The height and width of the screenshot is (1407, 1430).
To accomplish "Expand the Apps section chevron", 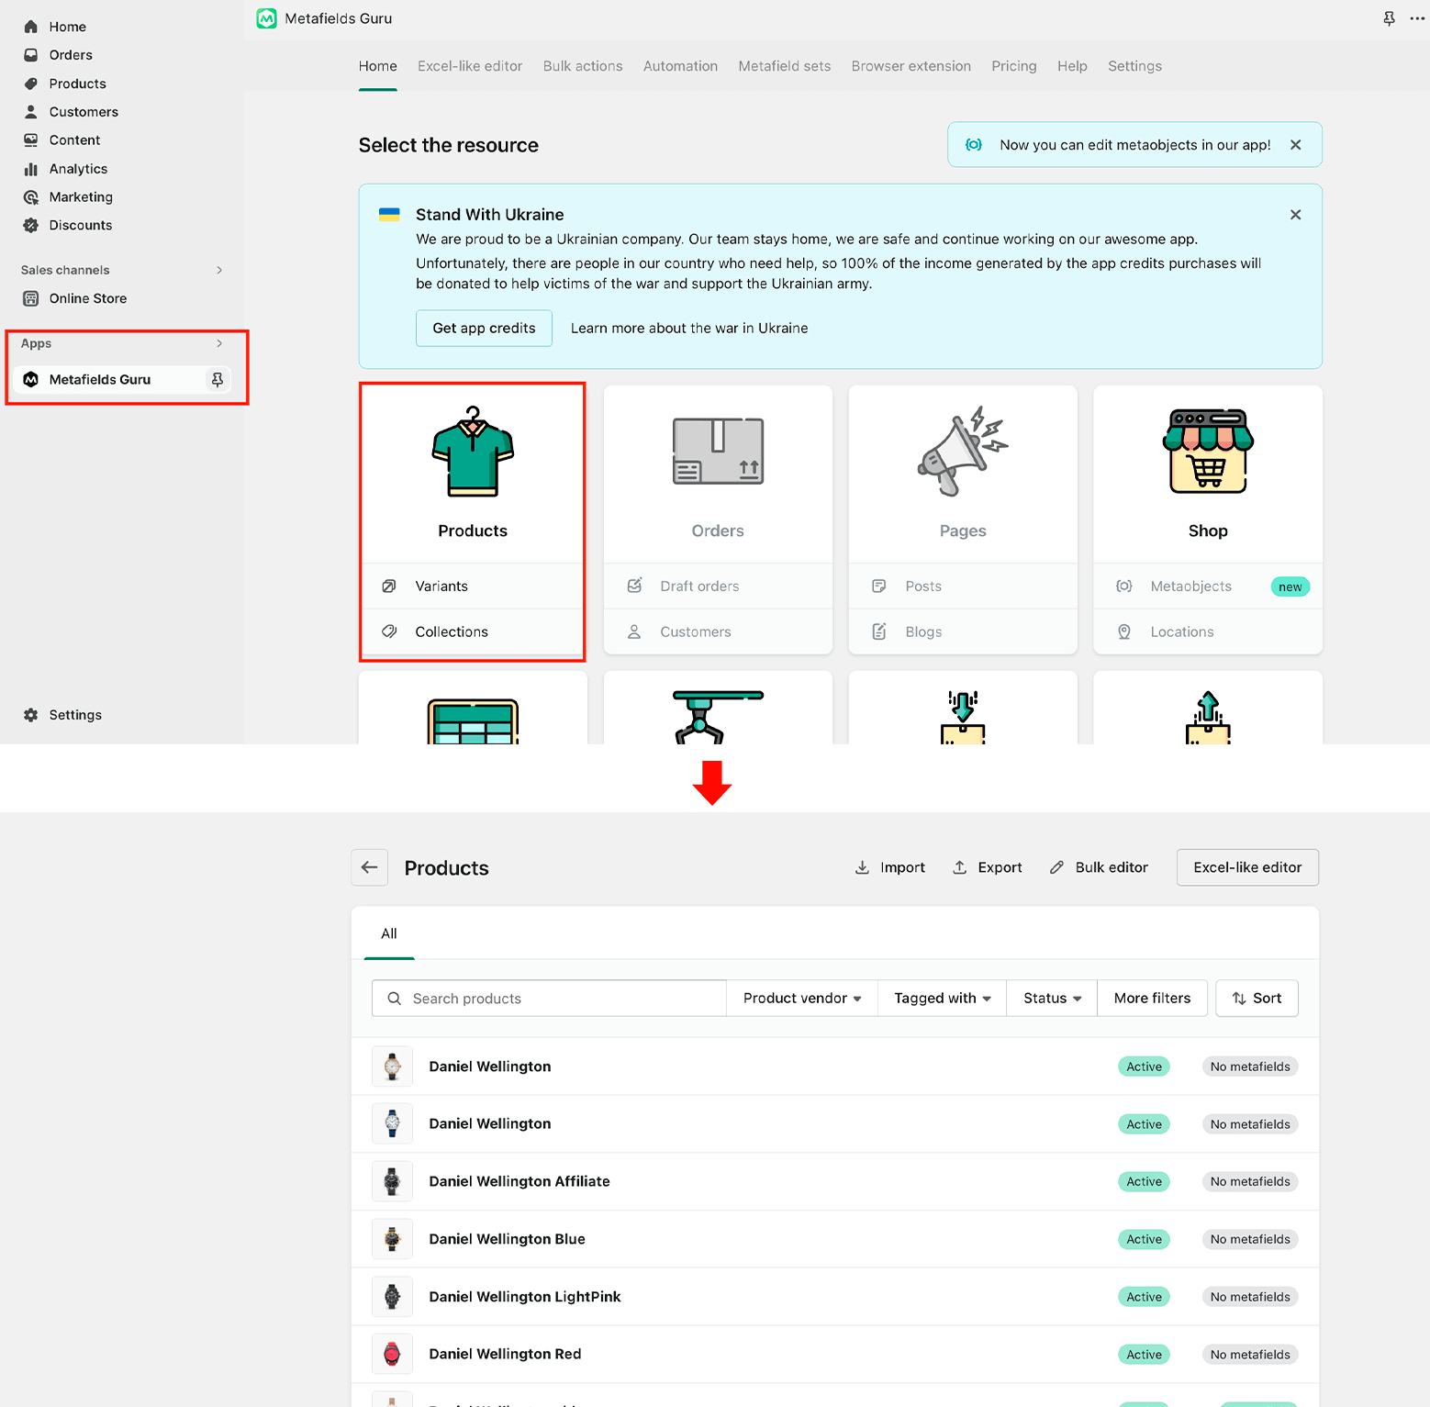I will coord(219,343).
